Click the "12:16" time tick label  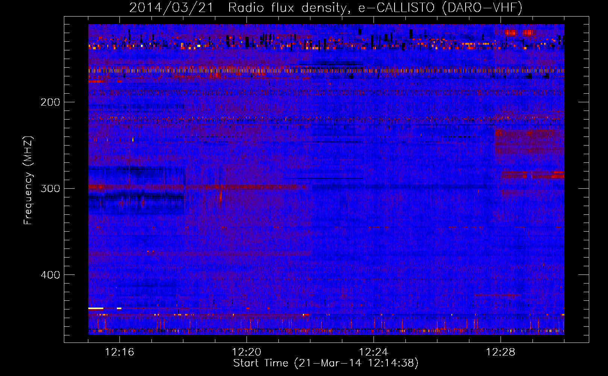pyautogui.click(x=119, y=352)
